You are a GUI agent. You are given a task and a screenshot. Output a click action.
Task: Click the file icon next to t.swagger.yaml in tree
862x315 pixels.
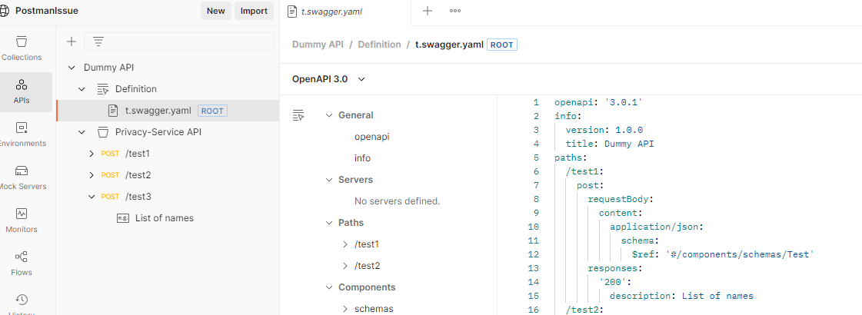(113, 111)
